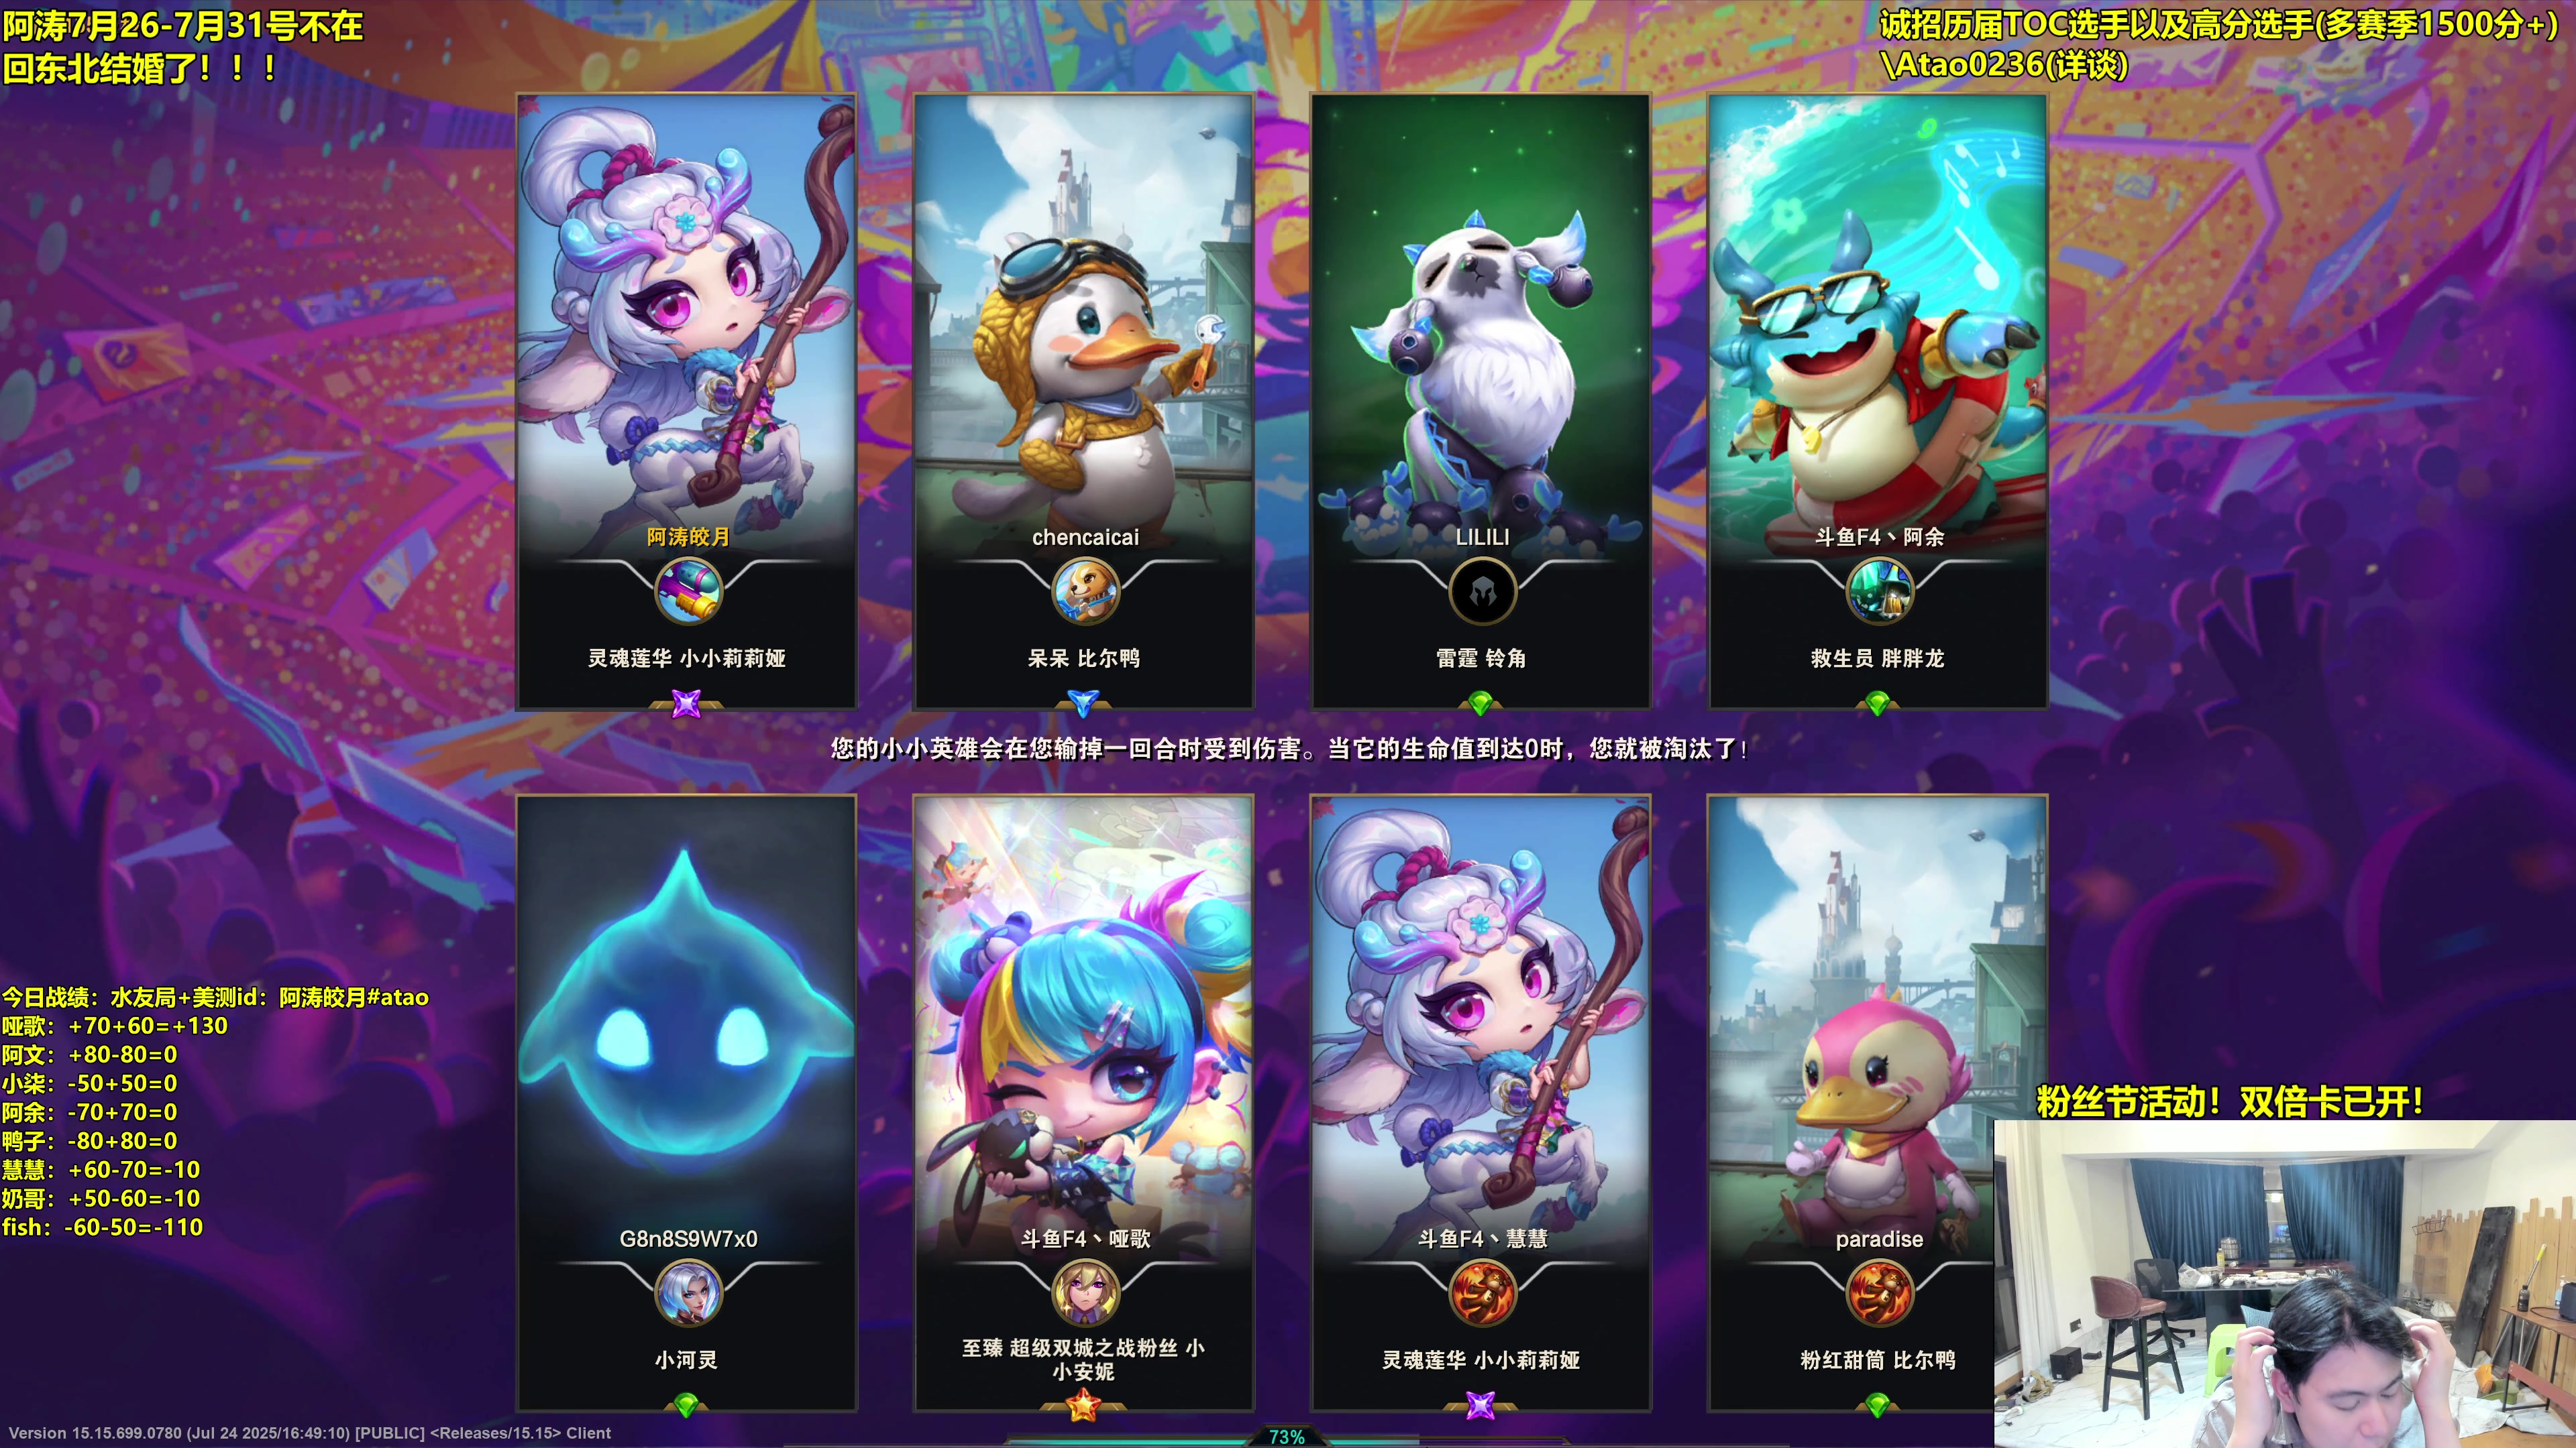Click the streamer webcam overlay
Viewport: 2576px width, 1448px height.
click(2285, 1284)
